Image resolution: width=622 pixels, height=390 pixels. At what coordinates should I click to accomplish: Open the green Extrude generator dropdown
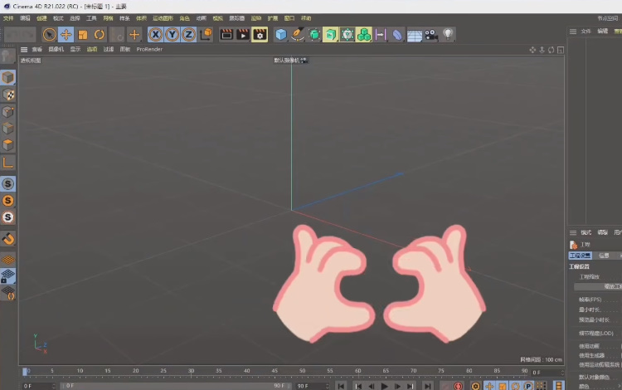tap(330, 35)
